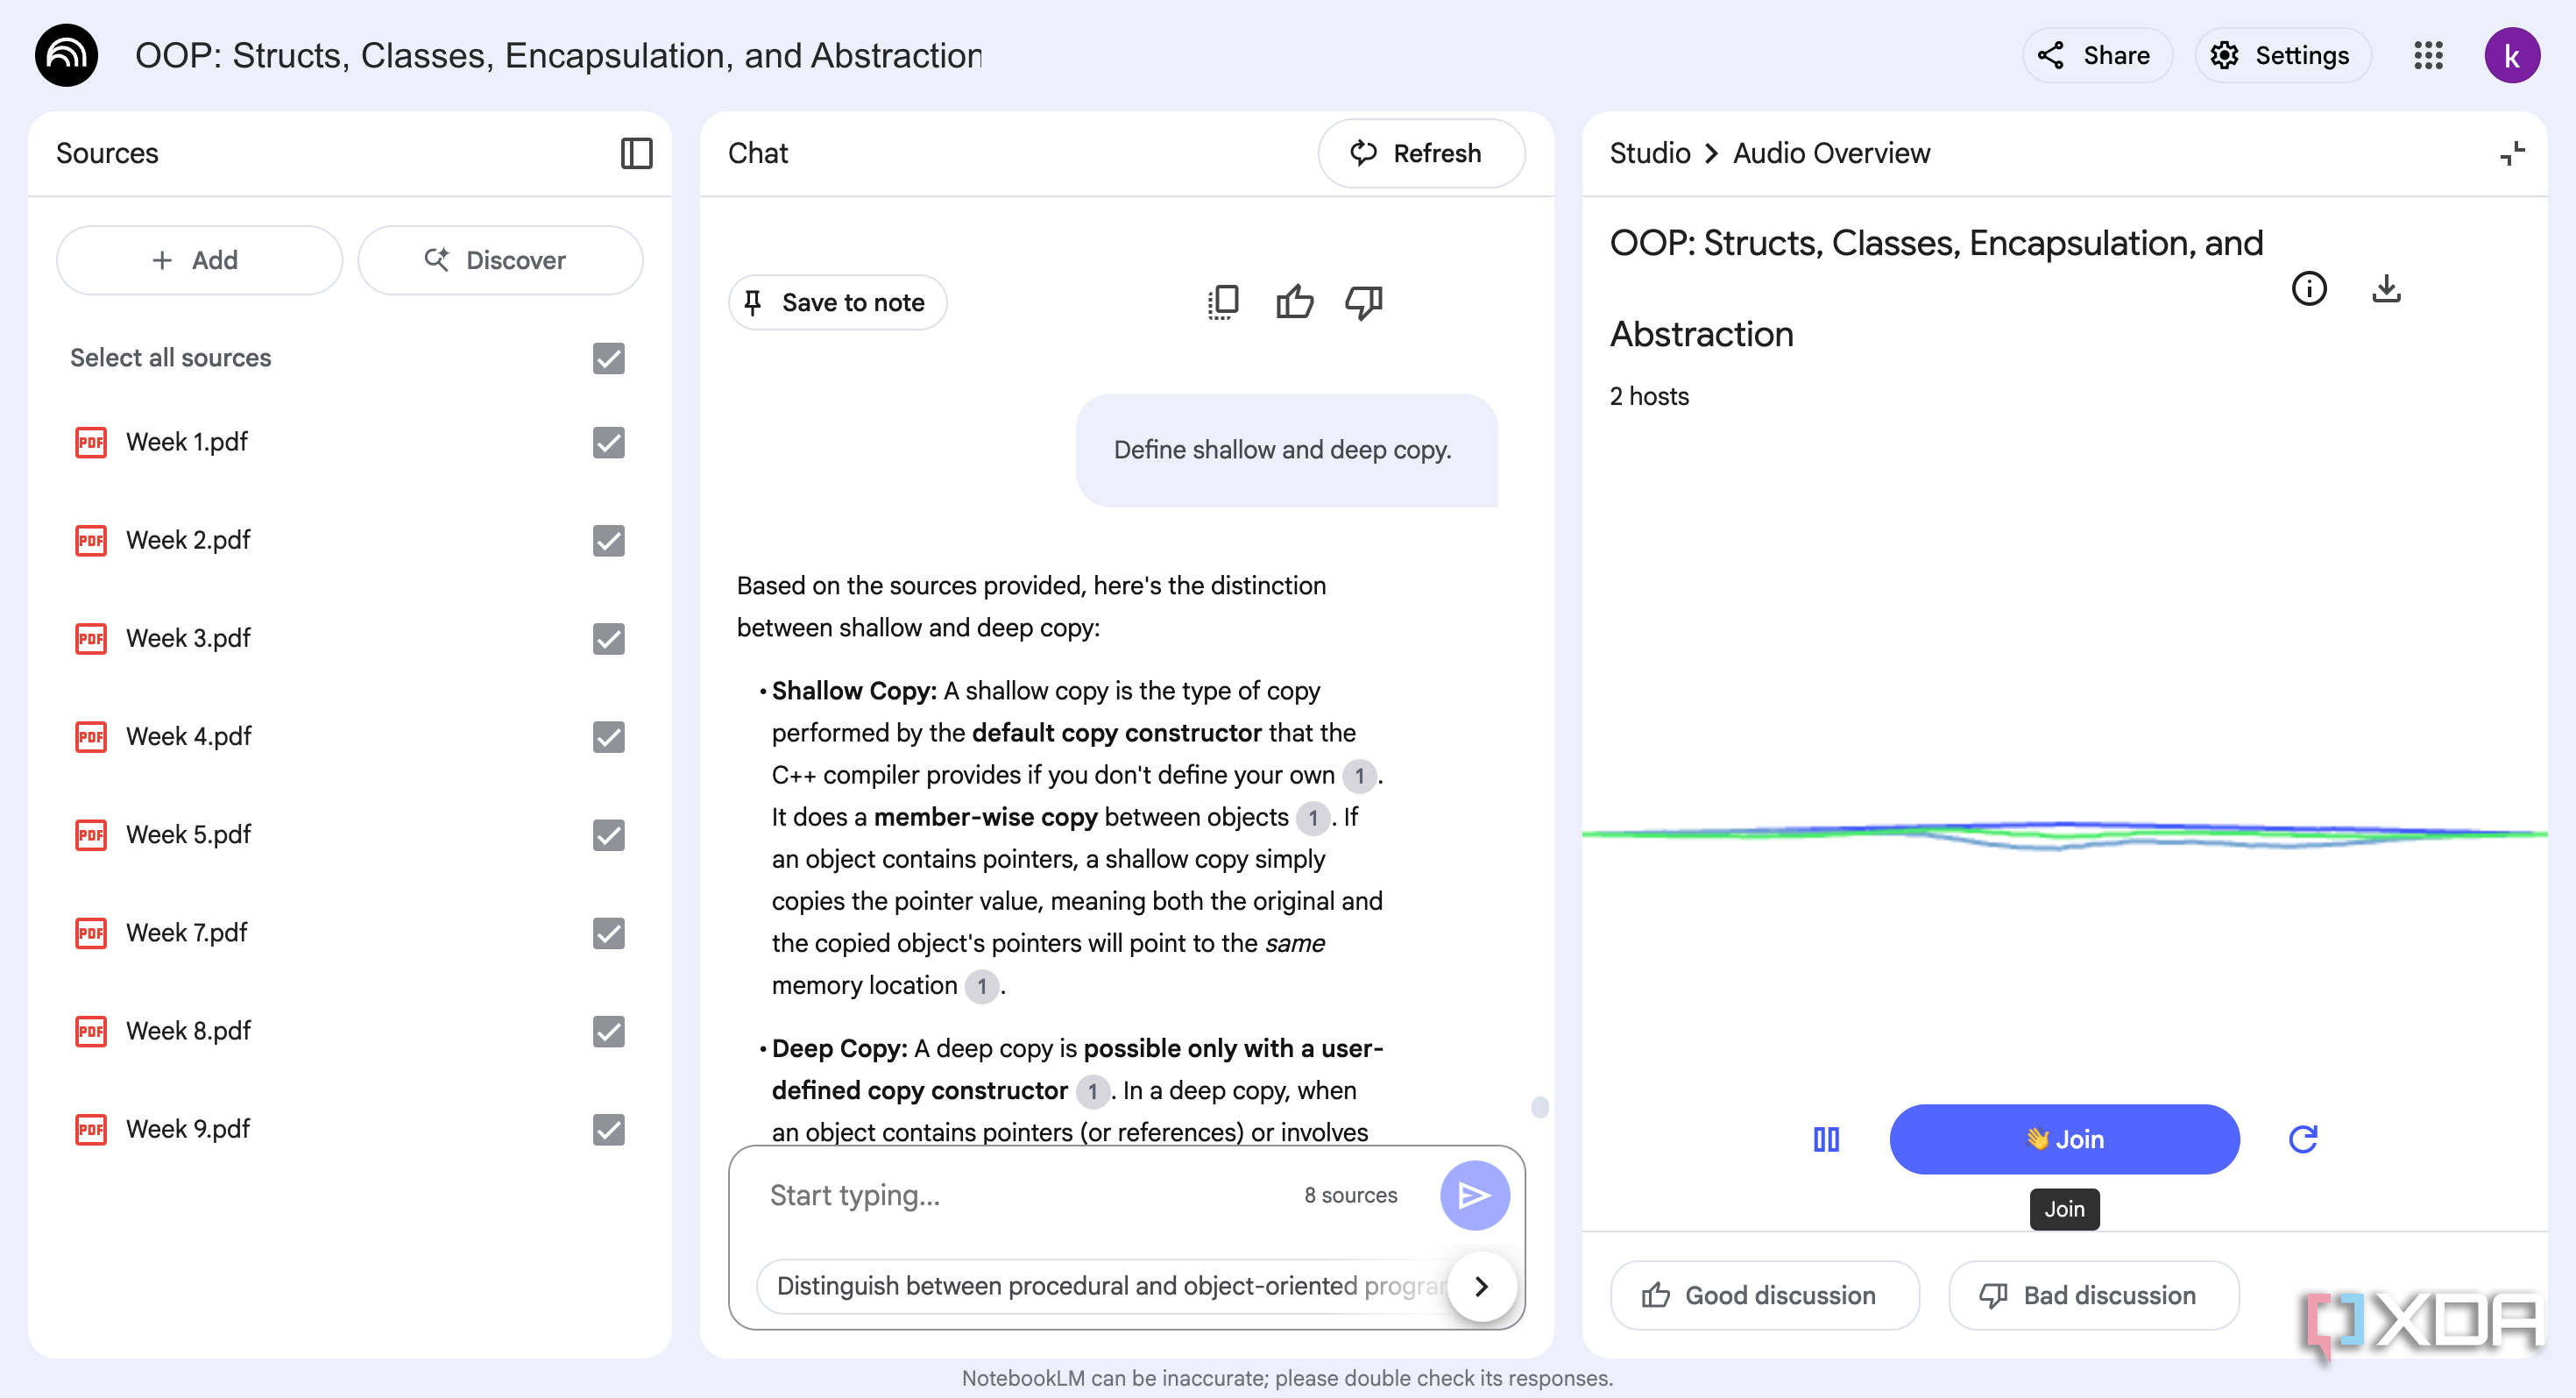
Task: Toggle the Week 3.pdf checkbox
Action: coord(608,638)
